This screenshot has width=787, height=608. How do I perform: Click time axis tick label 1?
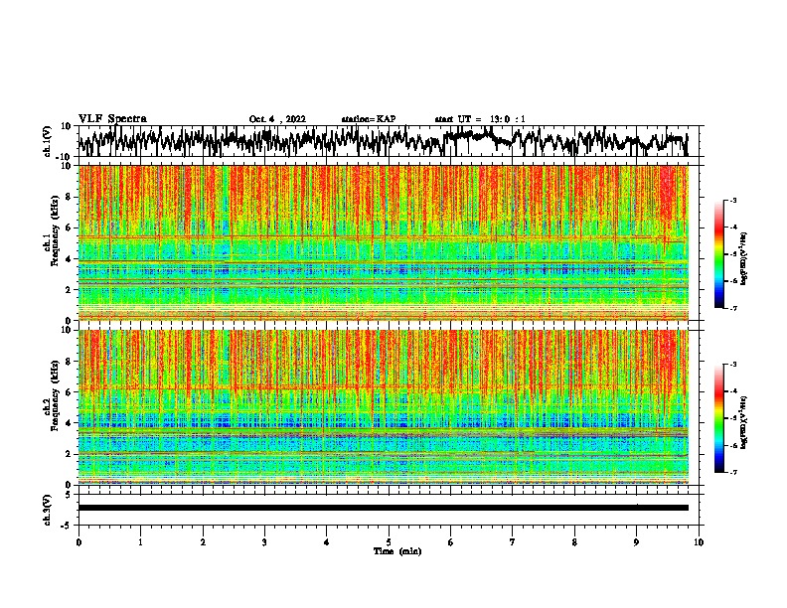coord(140,542)
